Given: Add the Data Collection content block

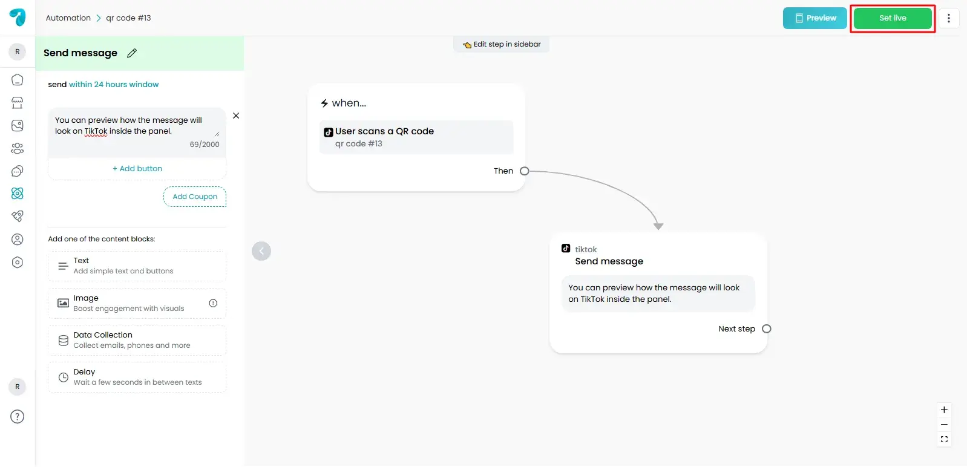Looking at the screenshot, I should pyautogui.click(x=137, y=341).
